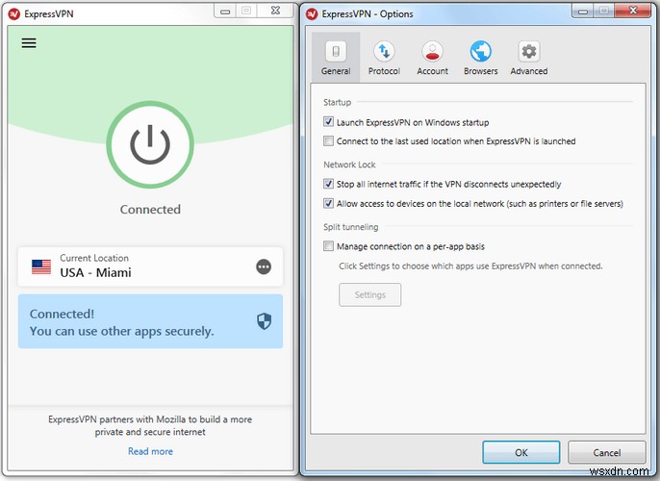Cancel the Options dialog
The image size is (660, 481).
[606, 452]
